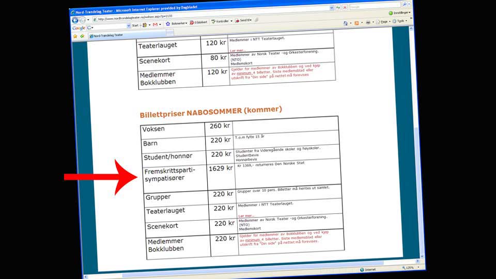Viewport: 496px width, 279px height.
Task: Click 'minimum 4' link in lower Bokklubben row
Action: (254, 240)
